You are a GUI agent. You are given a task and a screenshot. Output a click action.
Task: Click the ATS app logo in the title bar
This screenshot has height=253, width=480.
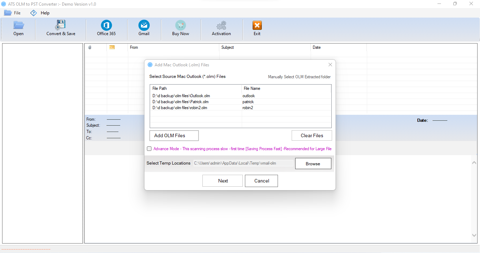[x=4, y=4]
